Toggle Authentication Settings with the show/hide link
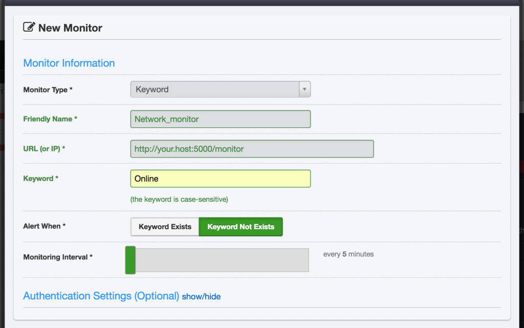Screen dimensions: 524x328 tap(201, 297)
